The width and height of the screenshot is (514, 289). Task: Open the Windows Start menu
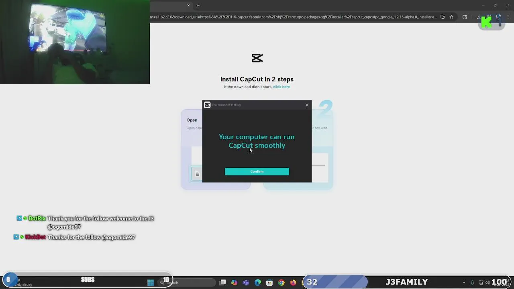point(150,283)
